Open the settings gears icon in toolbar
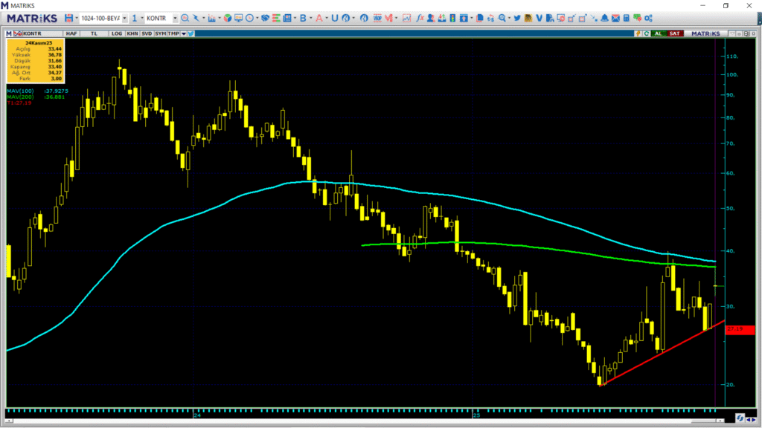This screenshot has width=762, height=428. click(648, 18)
